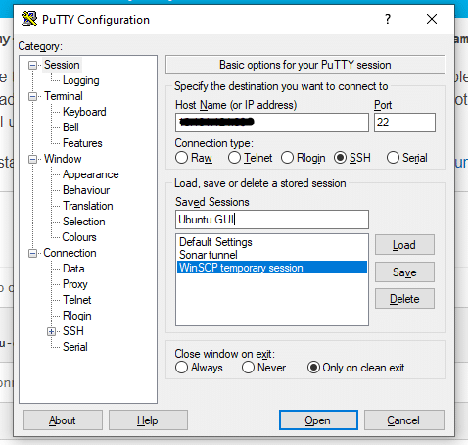Set close window on exit to Never
The image size is (468, 445).
click(x=263, y=368)
